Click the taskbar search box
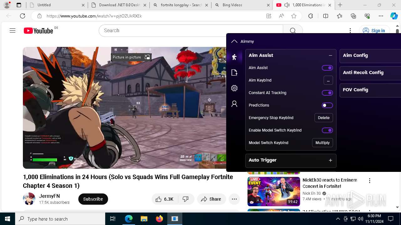Viewport: 401px width, 225px height. pos(60,219)
